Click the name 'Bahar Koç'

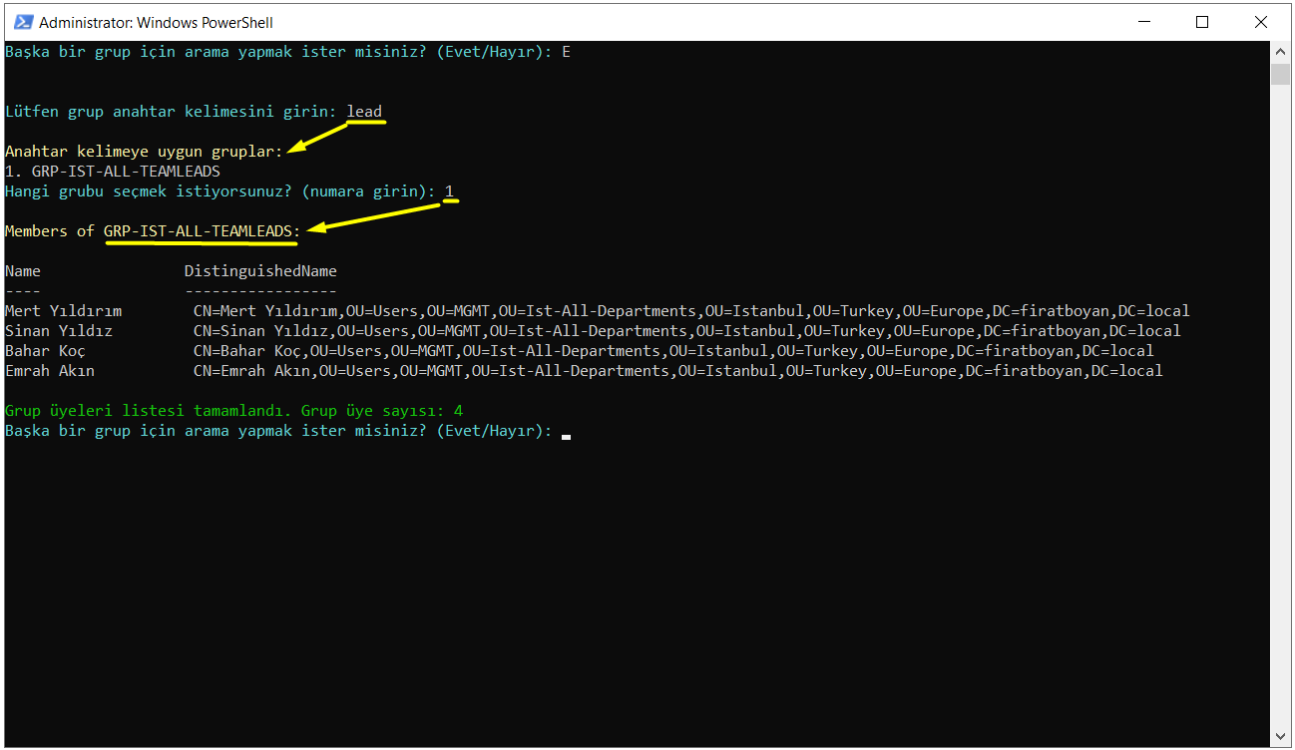click(x=45, y=351)
